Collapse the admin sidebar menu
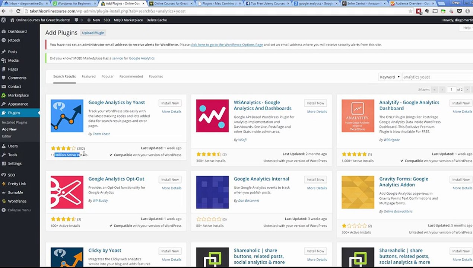 point(16,210)
